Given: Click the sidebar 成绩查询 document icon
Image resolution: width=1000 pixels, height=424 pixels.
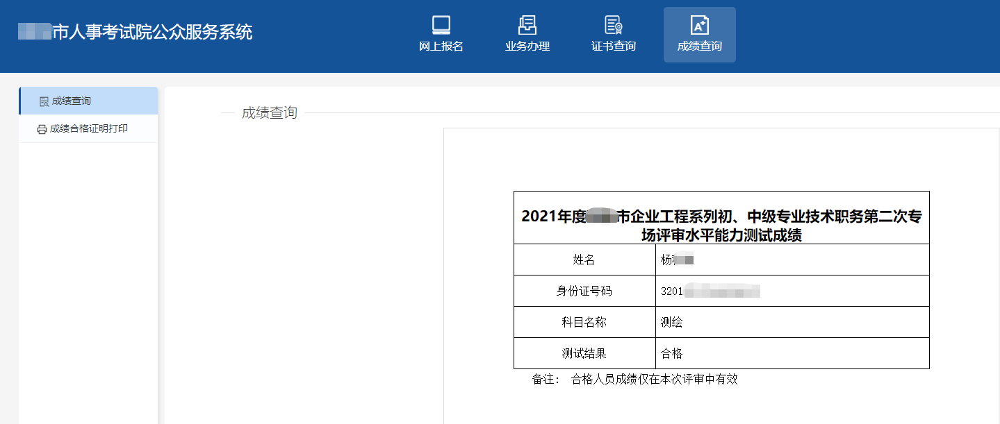Looking at the screenshot, I should (x=44, y=101).
